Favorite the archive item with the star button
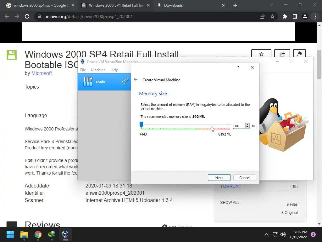 [261, 54]
